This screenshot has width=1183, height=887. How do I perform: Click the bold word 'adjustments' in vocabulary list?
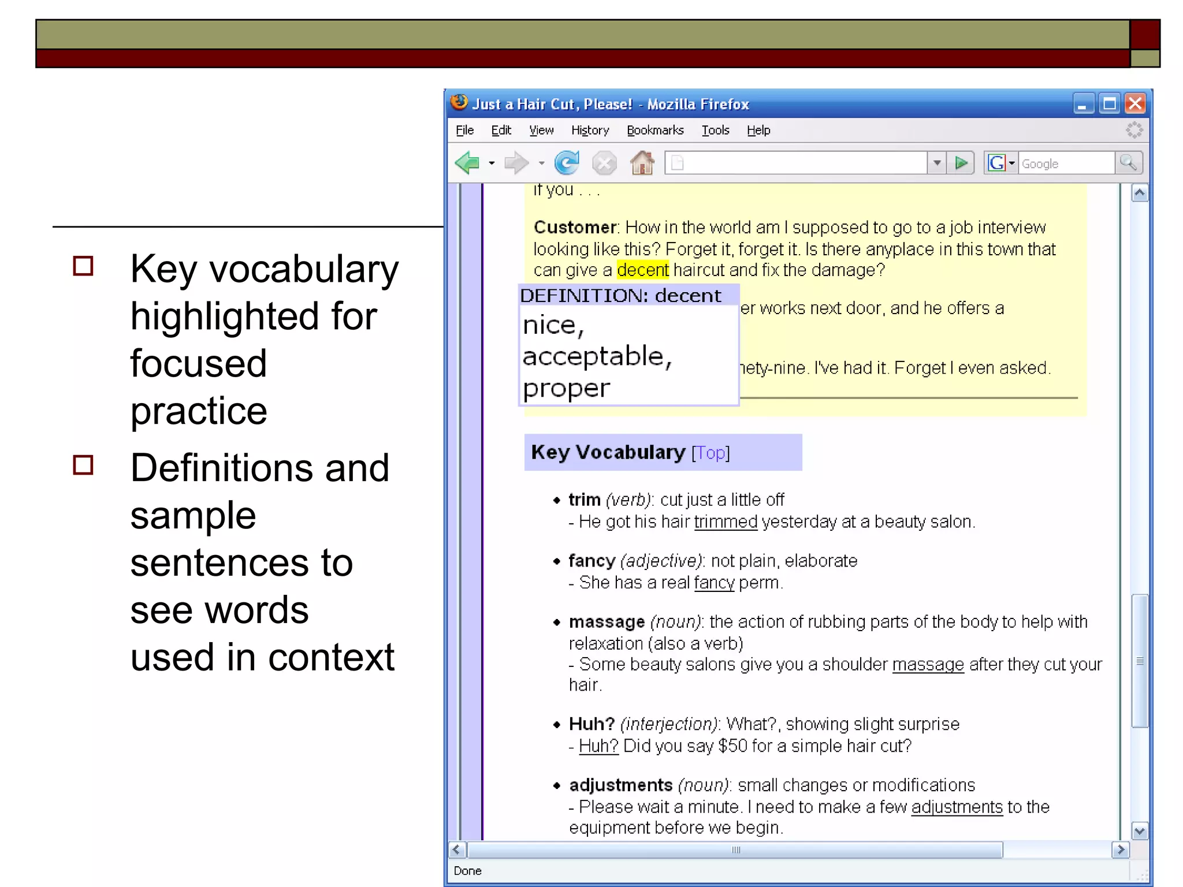tap(621, 785)
